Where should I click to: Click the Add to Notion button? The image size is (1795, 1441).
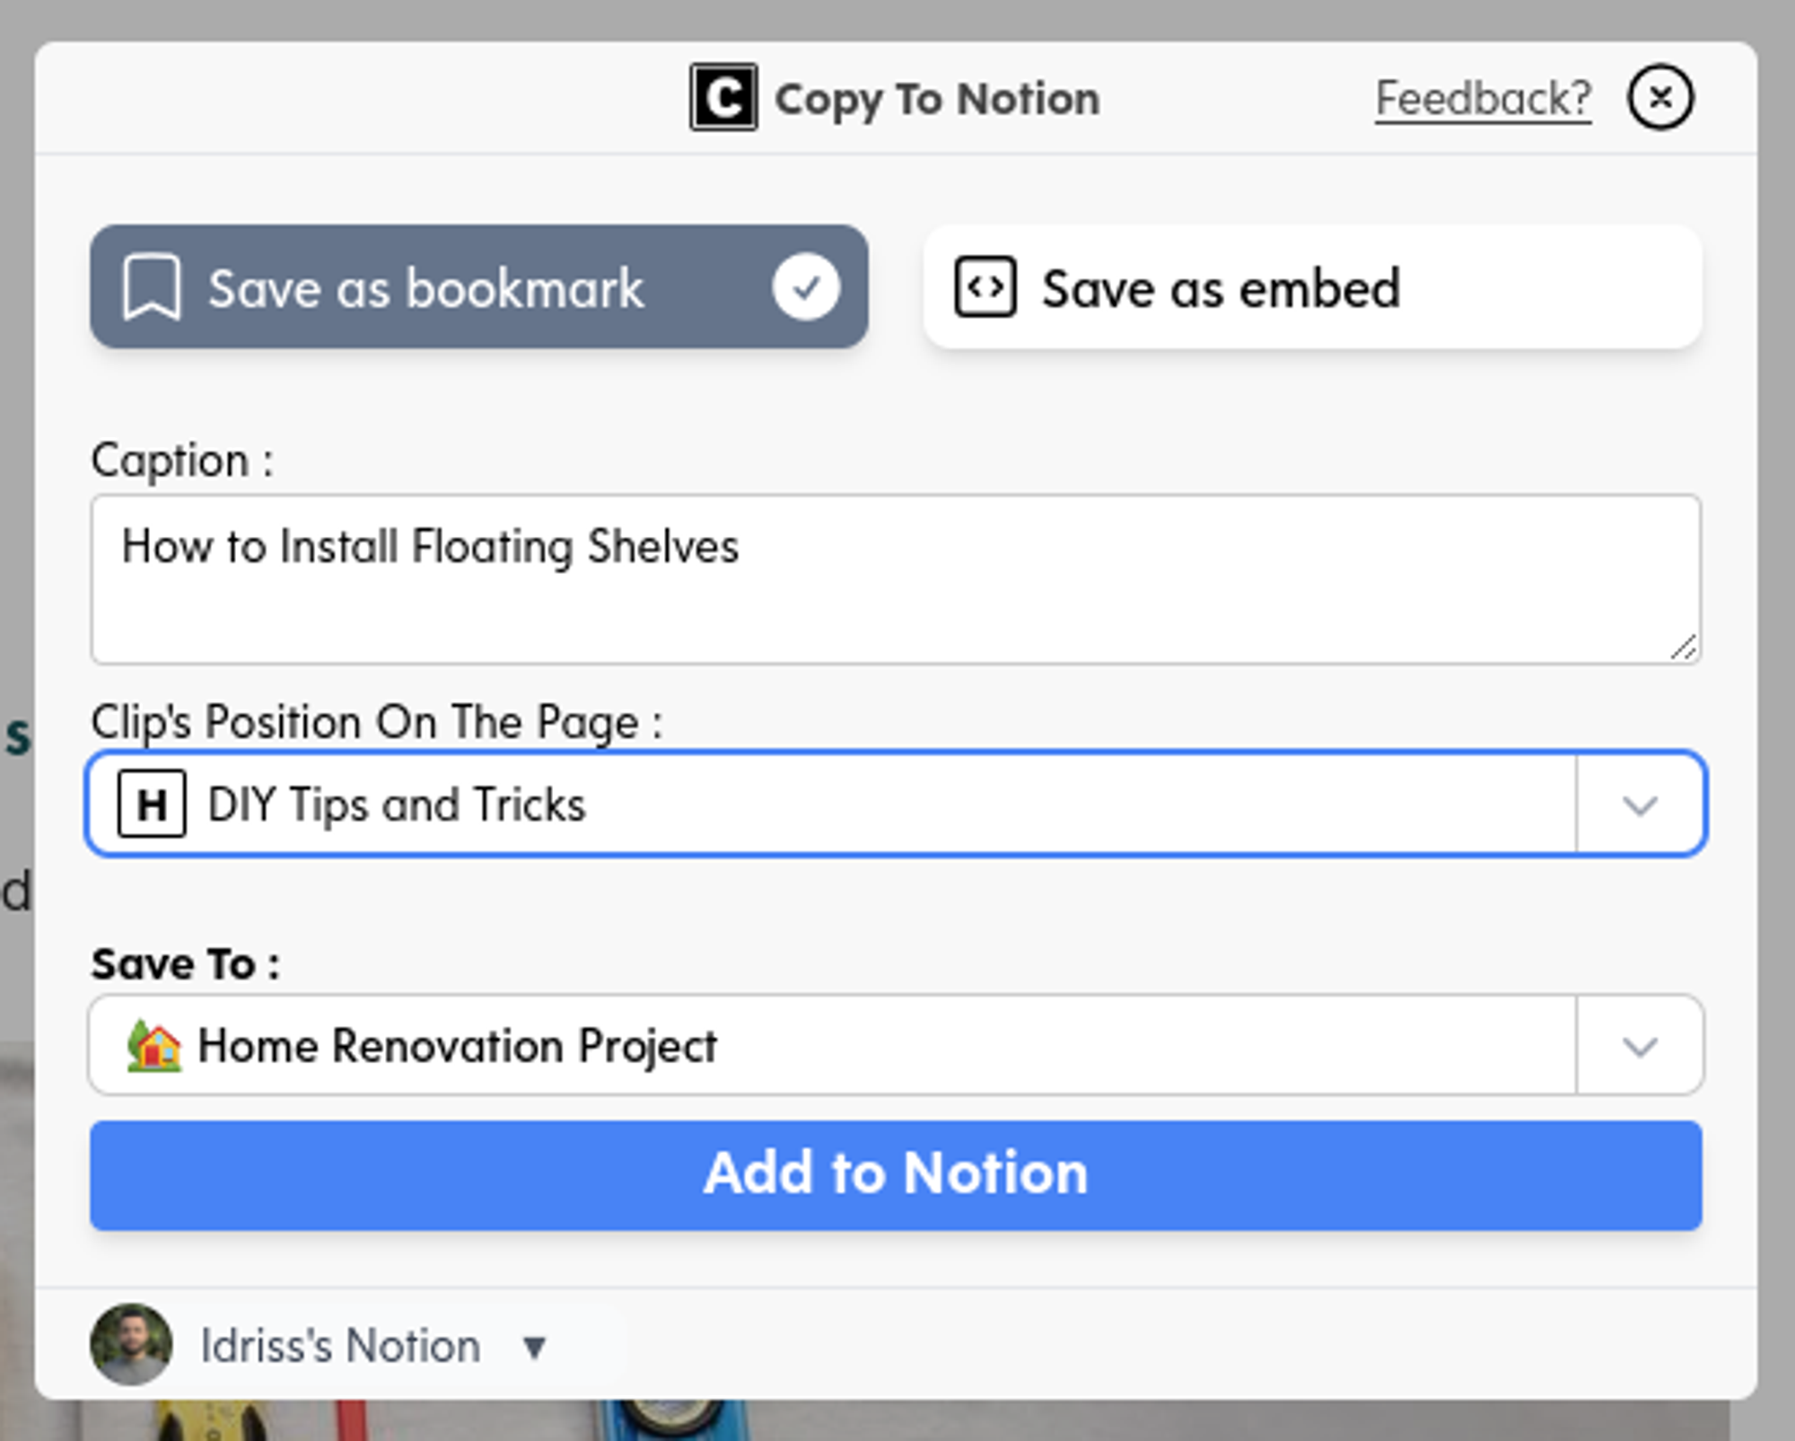point(897,1173)
